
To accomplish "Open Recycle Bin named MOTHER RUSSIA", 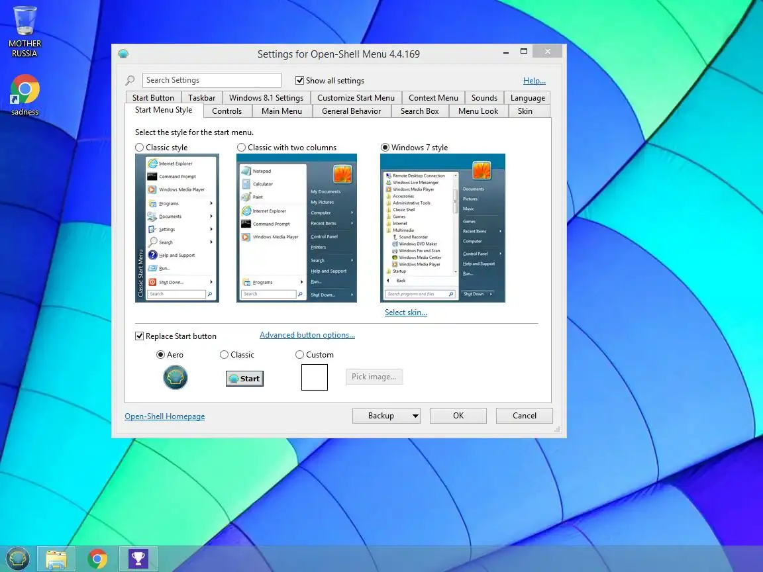I will click(x=25, y=32).
